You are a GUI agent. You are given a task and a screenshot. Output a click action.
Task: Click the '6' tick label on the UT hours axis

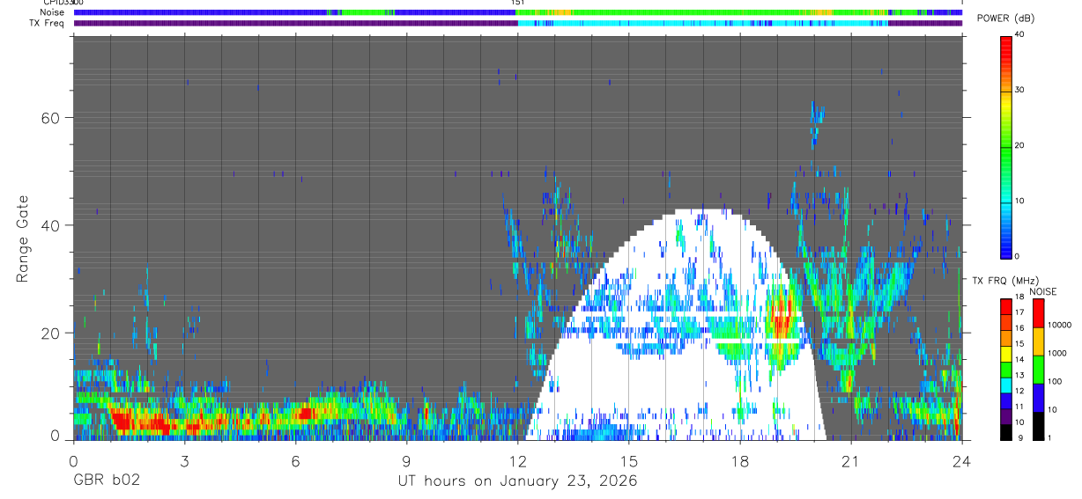(x=295, y=460)
